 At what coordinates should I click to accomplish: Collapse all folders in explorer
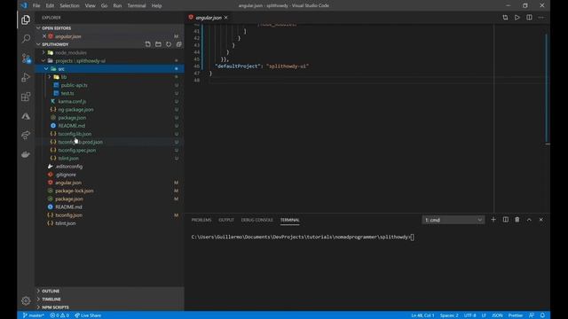(179, 44)
